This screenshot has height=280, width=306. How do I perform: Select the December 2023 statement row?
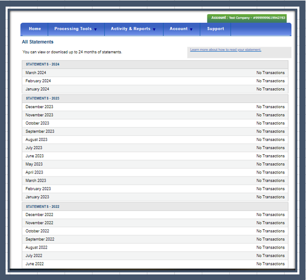155,107
